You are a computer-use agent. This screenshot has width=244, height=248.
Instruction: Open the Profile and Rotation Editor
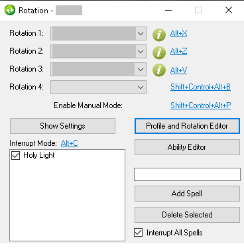187,126
